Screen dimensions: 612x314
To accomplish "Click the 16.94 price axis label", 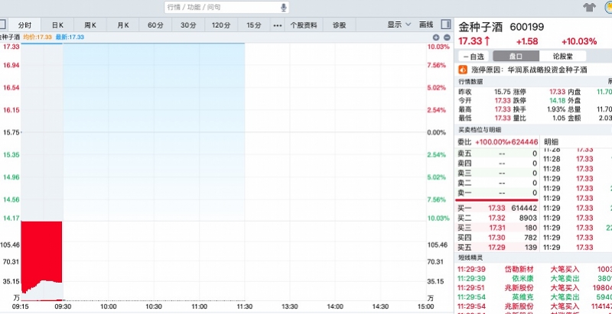I will click(11, 65).
